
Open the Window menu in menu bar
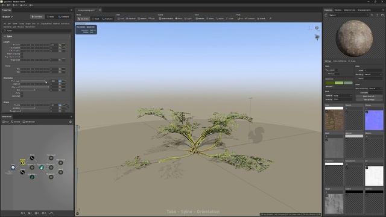tap(24, 5)
